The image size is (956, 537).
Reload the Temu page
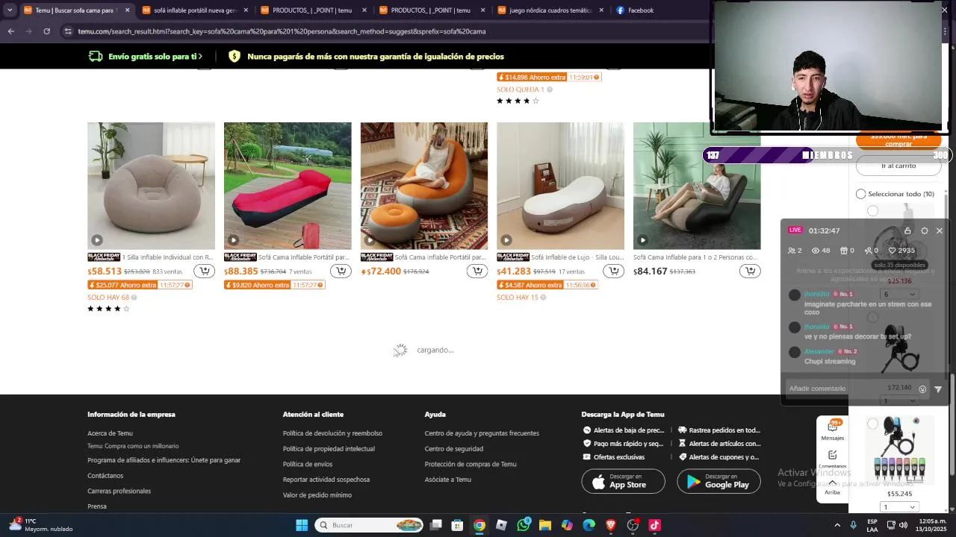pyautogui.click(x=46, y=31)
